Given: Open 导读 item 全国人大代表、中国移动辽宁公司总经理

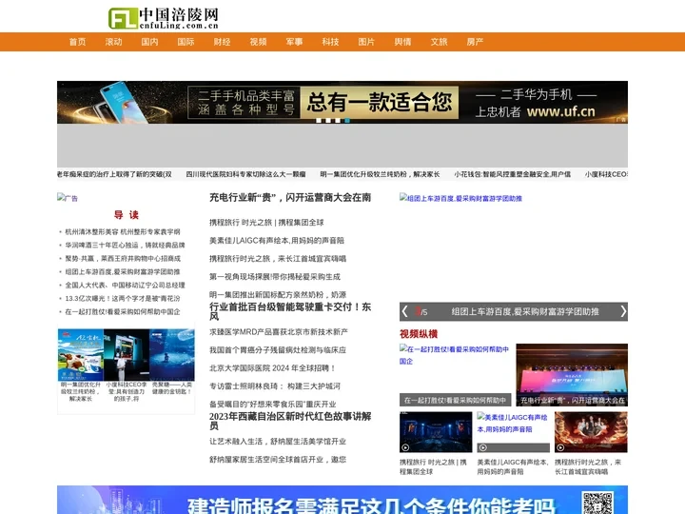Looking at the screenshot, I should coord(125,285).
